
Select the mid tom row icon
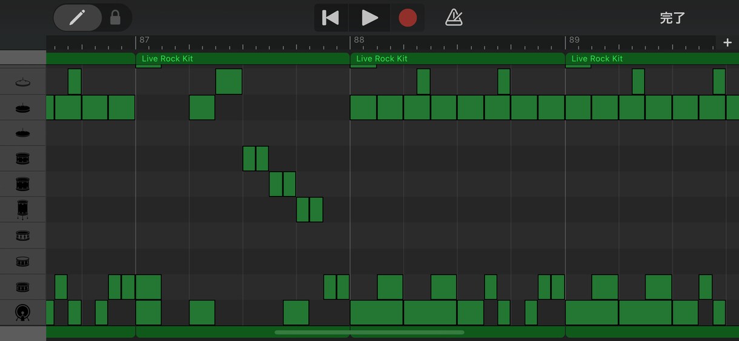click(x=23, y=184)
